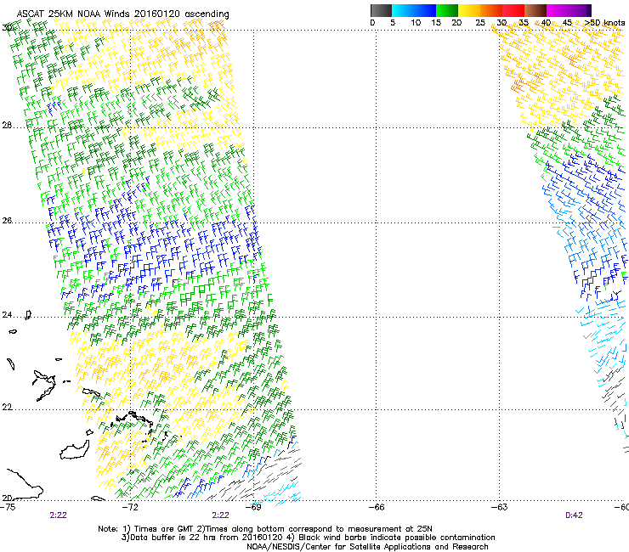Click the longitude label -66

pyautogui.click(x=377, y=507)
